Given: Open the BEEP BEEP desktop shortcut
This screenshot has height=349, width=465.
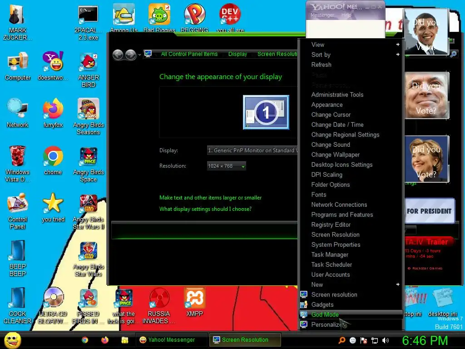Looking at the screenshot, I should [x=18, y=258].
